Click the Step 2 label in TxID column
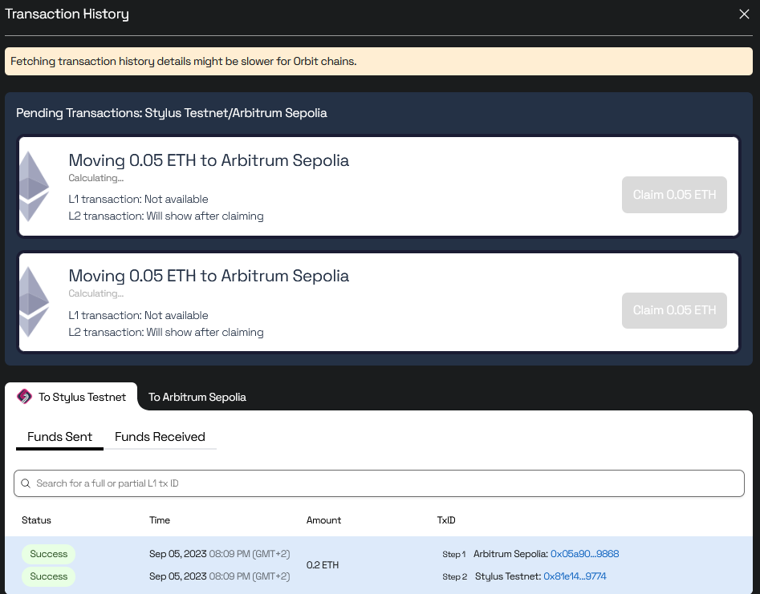760x594 pixels. pyautogui.click(x=455, y=576)
